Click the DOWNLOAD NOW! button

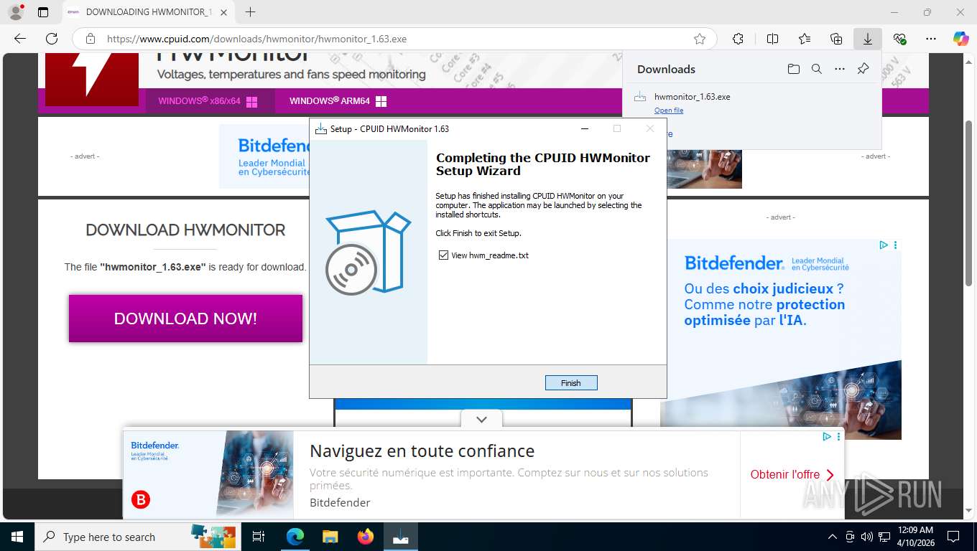click(185, 319)
